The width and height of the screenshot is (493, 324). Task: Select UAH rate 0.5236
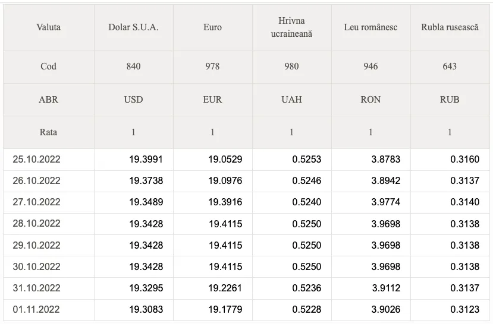click(x=306, y=288)
